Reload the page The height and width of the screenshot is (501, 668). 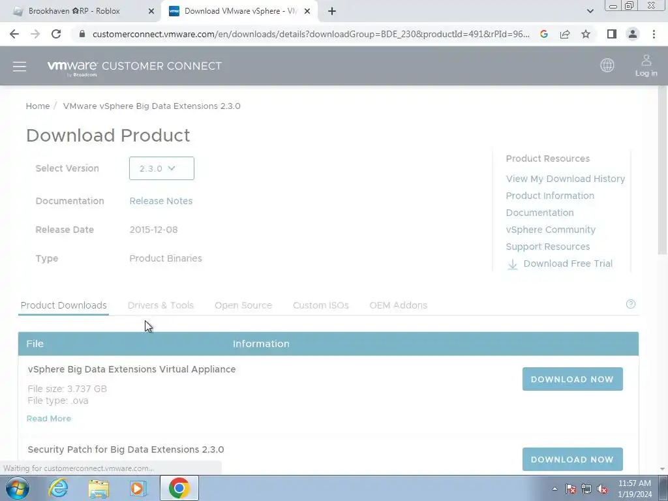[x=56, y=34]
